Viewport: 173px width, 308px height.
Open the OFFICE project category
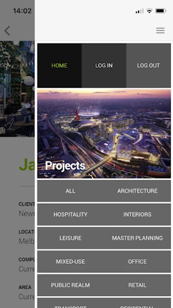137,262
